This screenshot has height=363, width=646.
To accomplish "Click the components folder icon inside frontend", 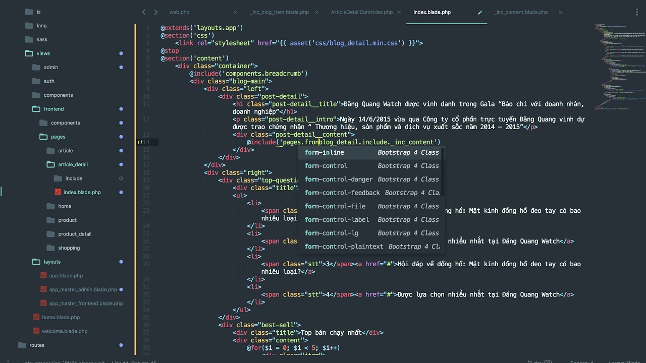I will click(x=43, y=123).
